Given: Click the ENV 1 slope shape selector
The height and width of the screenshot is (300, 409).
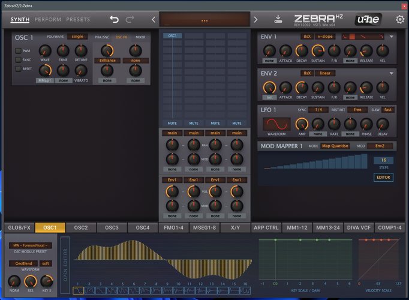Looking at the screenshot, I should 363,37.
